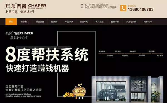Click the storefront building image

coord(127,89)
